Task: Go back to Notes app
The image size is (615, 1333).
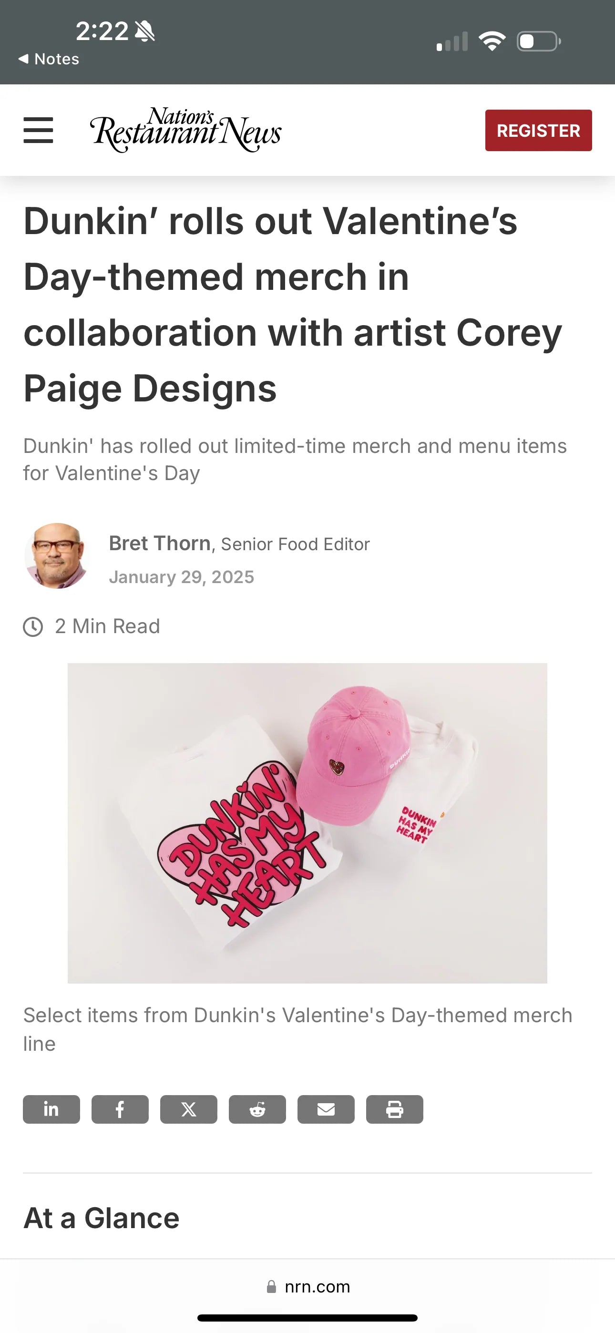Action: pos(49,59)
